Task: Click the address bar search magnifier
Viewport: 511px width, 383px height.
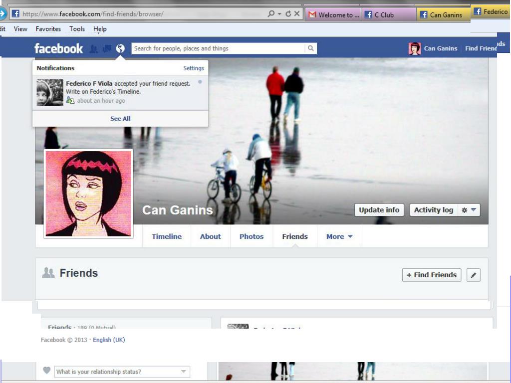Action: (271, 13)
